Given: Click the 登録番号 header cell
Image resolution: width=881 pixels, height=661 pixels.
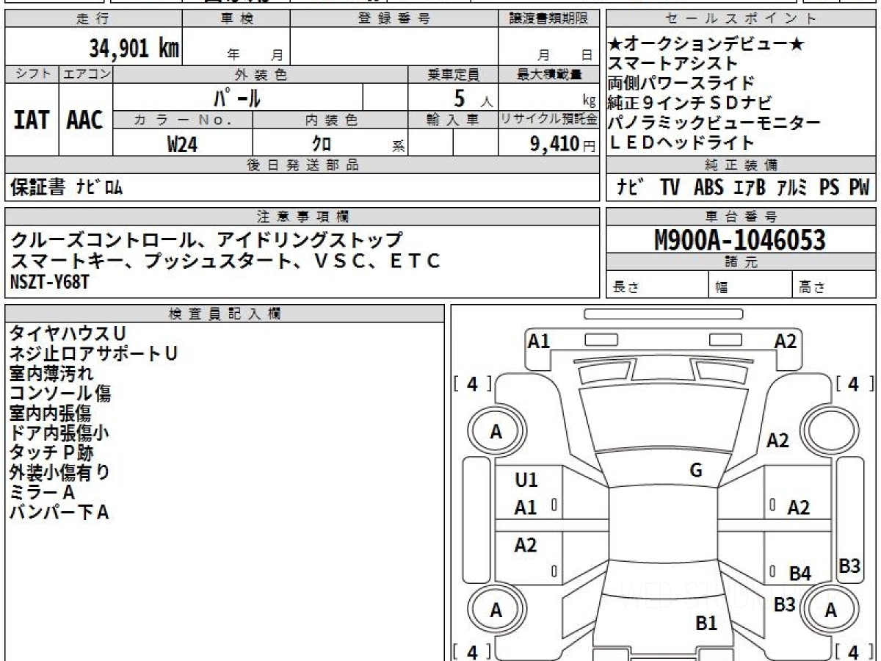Looking at the screenshot, I should 394,19.
